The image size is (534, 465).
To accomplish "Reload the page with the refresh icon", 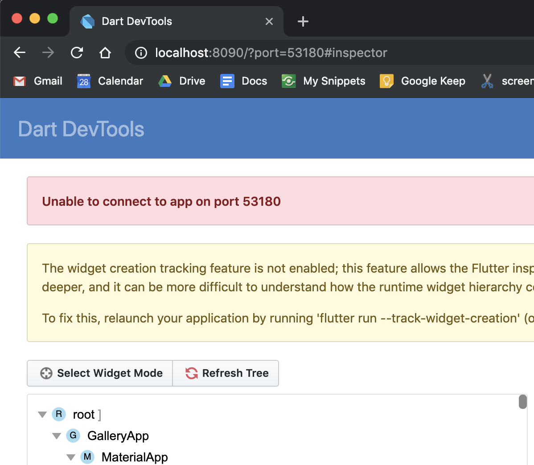I will [x=77, y=53].
